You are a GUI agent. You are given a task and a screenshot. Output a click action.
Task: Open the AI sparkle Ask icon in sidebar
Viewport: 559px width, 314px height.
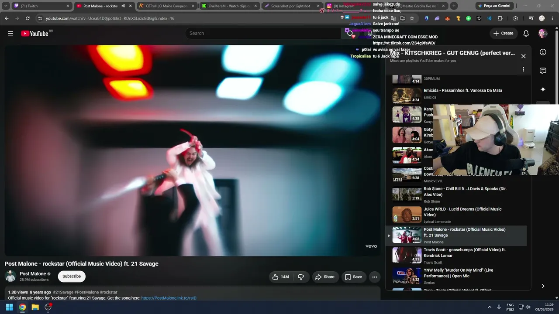[x=543, y=89]
